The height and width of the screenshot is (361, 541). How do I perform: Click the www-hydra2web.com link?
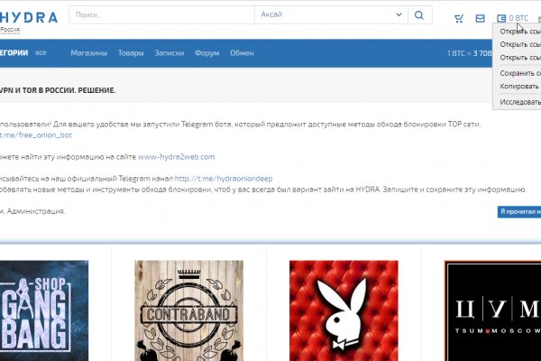point(176,157)
